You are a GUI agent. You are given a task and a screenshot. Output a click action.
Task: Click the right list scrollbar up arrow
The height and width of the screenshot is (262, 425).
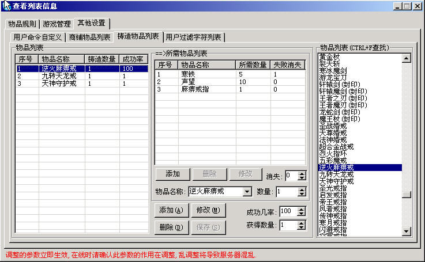[x=406, y=58]
